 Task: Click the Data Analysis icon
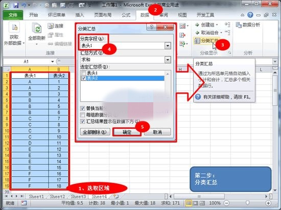click(239, 25)
